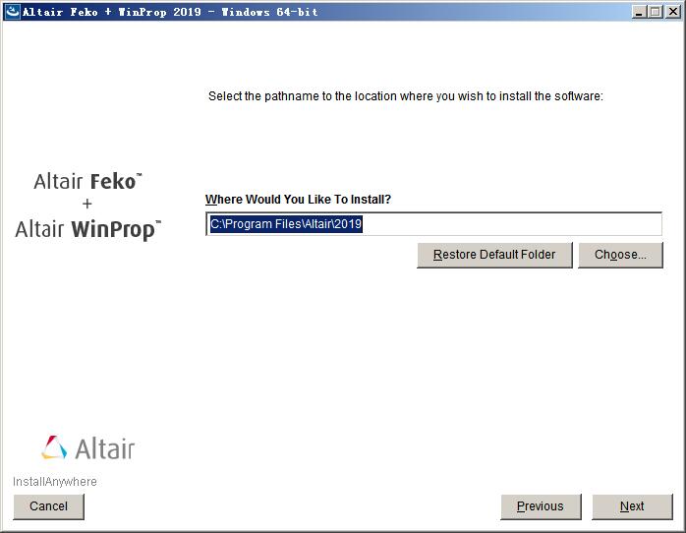Screen dimensions: 686x533
Task: Focus the install path input field
Action: (433, 224)
